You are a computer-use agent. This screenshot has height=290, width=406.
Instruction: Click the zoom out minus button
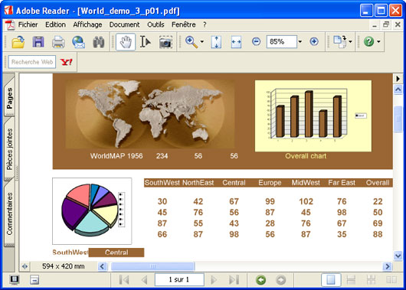click(x=256, y=41)
